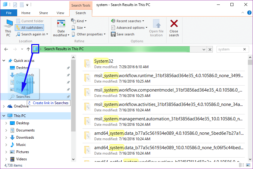Switch to the View ribbon tab
Image resolution: width=253 pixels, height=169 pixels.
[x=60, y=13]
